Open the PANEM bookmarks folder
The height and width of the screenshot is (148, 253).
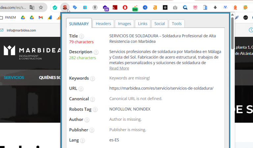[x=8, y=17]
